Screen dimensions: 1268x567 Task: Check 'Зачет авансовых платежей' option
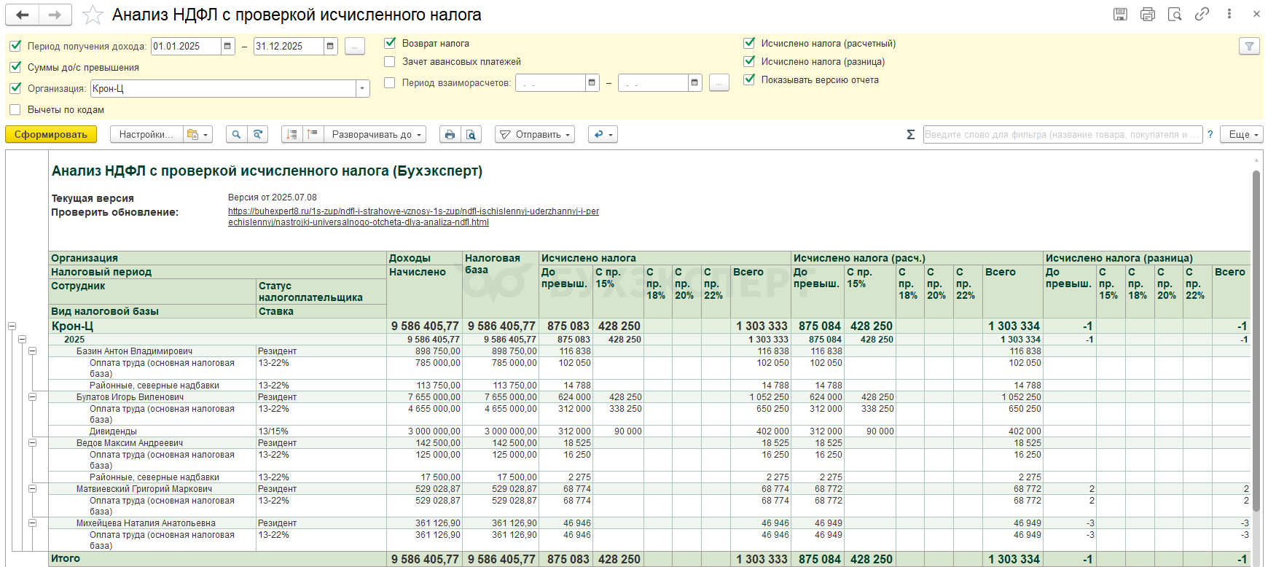pyautogui.click(x=390, y=62)
